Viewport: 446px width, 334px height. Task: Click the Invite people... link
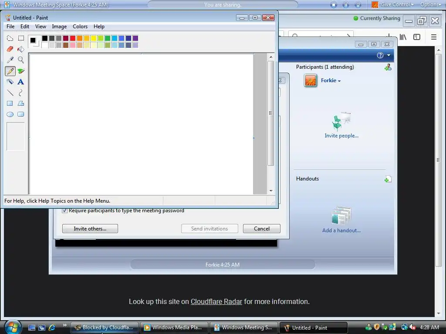pos(341,136)
